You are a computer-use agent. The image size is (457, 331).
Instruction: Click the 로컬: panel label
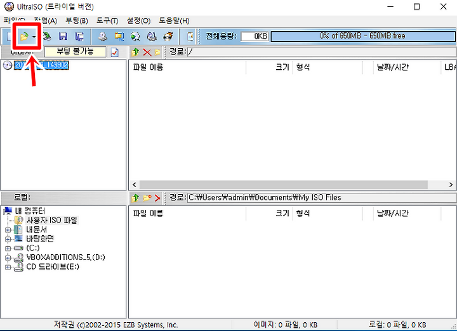[x=22, y=197]
